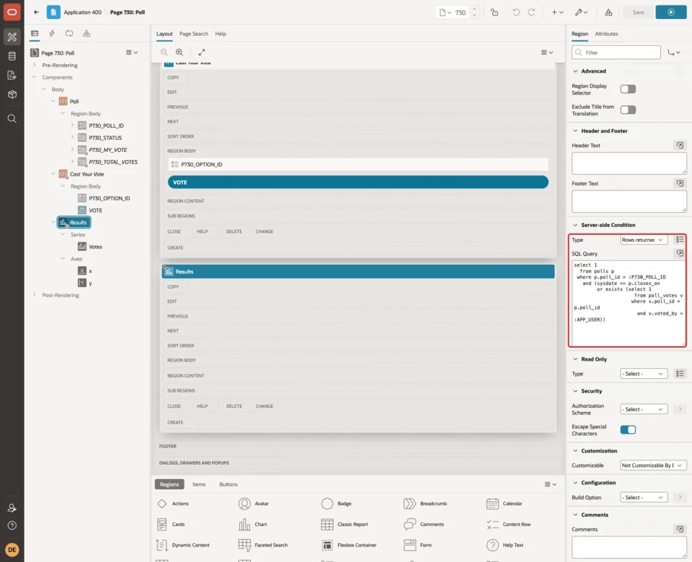692x562 pixels.
Task: Go back with left arrow
Action: (36, 12)
